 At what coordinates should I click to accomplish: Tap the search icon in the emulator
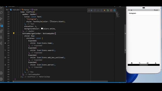pyautogui.click(x=139, y=63)
